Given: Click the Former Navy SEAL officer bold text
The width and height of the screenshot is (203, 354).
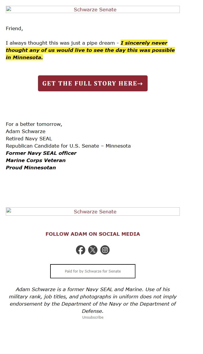Looking at the screenshot, I should (x=41, y=153).
